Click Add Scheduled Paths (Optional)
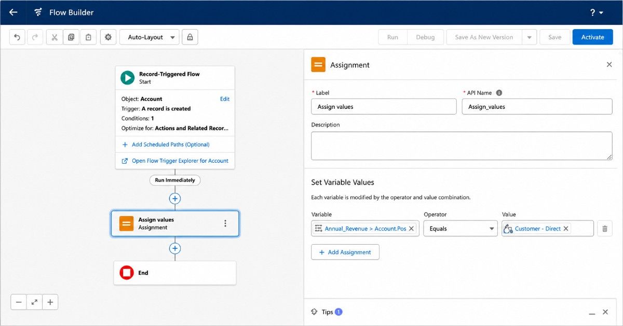The height and width of the screenshot is (326, 623). pos(166,145)
